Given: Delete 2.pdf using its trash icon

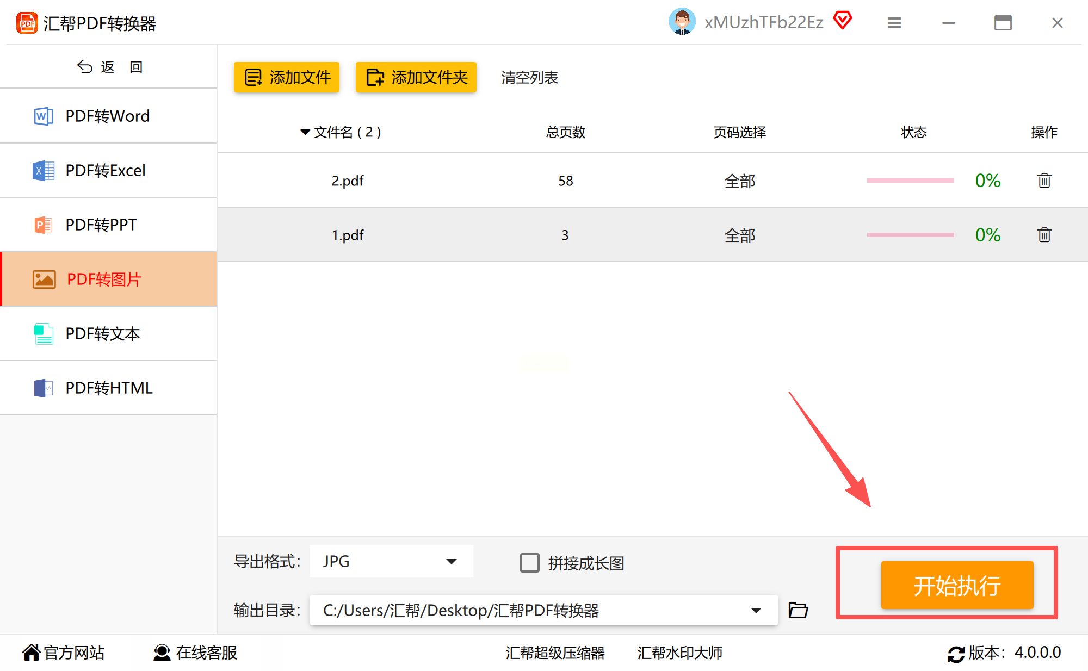Looking at the screenshot, I should point(1044,181).
